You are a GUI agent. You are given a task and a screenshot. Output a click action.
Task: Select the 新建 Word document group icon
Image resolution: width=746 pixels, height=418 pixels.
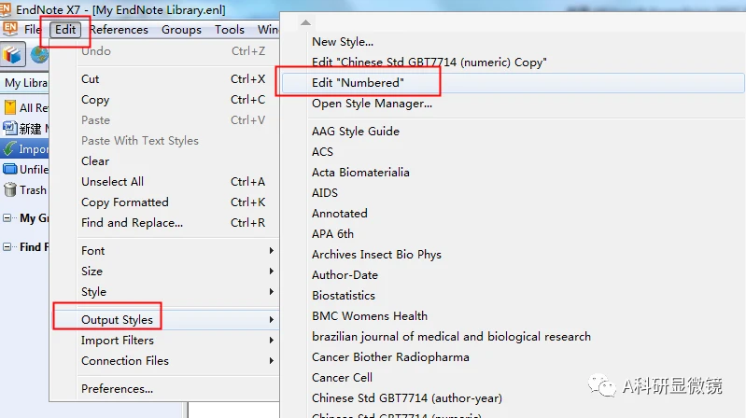point(9,129)
